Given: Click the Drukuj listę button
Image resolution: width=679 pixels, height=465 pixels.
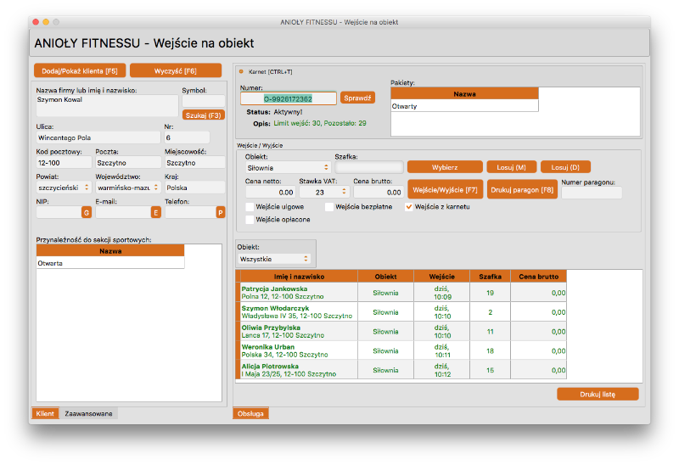Looking at the screenshot, I should coord(597,394).
